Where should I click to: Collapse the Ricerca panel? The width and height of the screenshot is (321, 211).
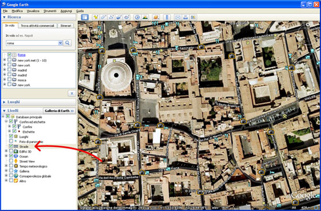click(x=4, y=17)
